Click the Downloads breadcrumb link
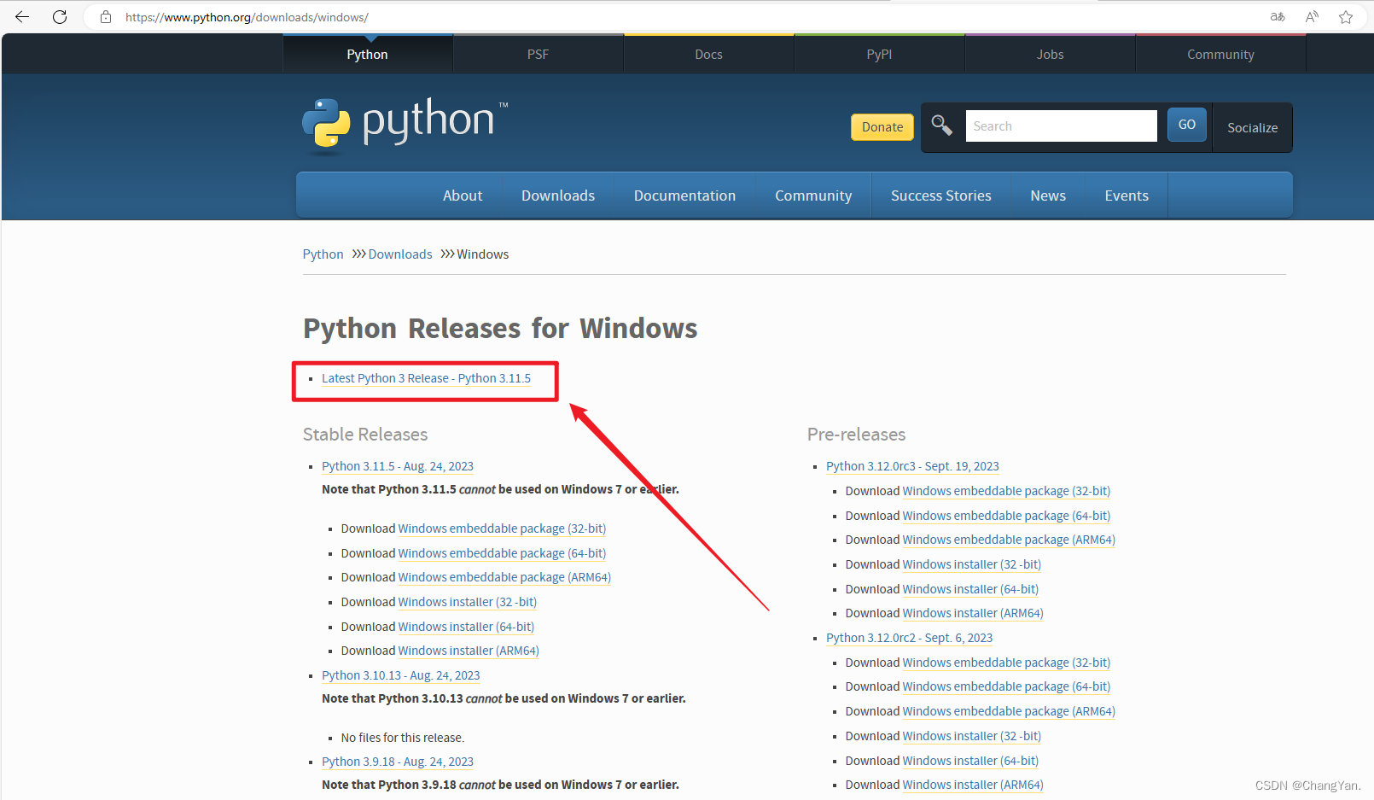This screenshot has height=800, width=1374. 400,254
